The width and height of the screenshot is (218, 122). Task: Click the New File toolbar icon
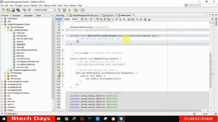click(x=4, y=10)
